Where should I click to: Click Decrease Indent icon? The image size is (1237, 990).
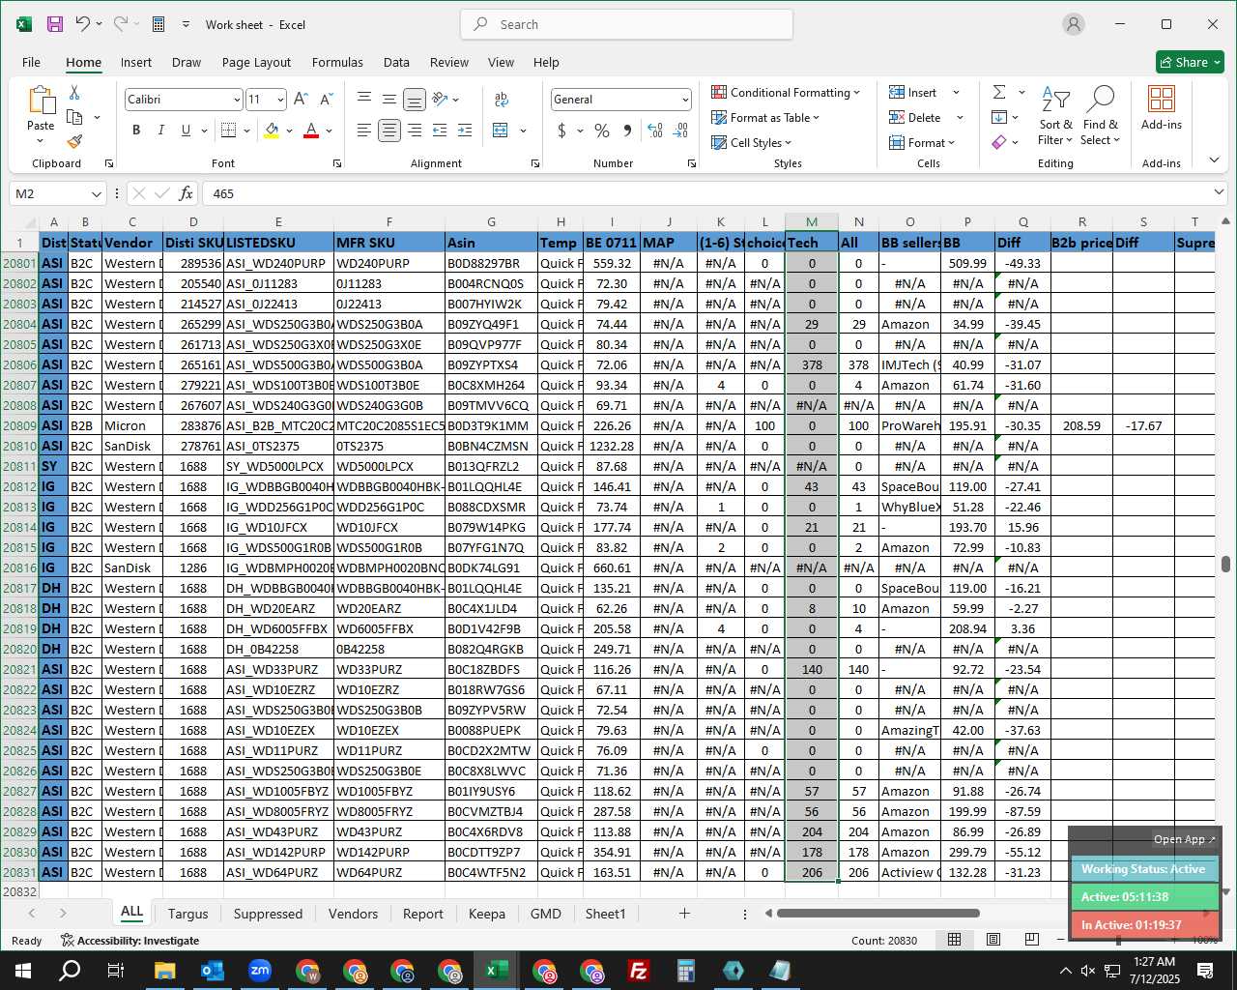point(440,130)
